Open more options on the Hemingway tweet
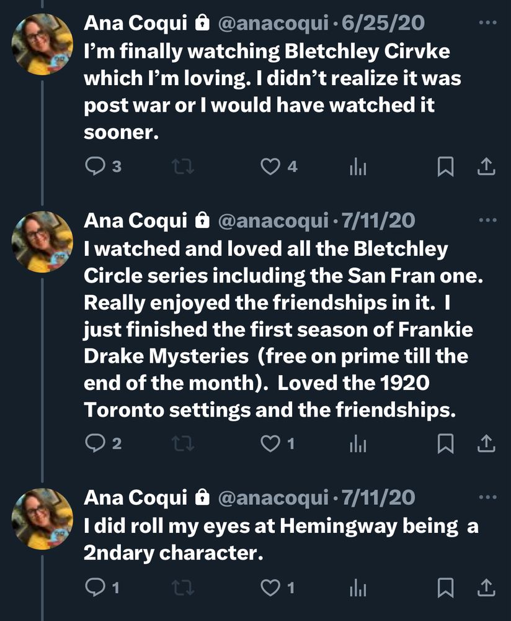The image size is (511, 621). point(488,497)
